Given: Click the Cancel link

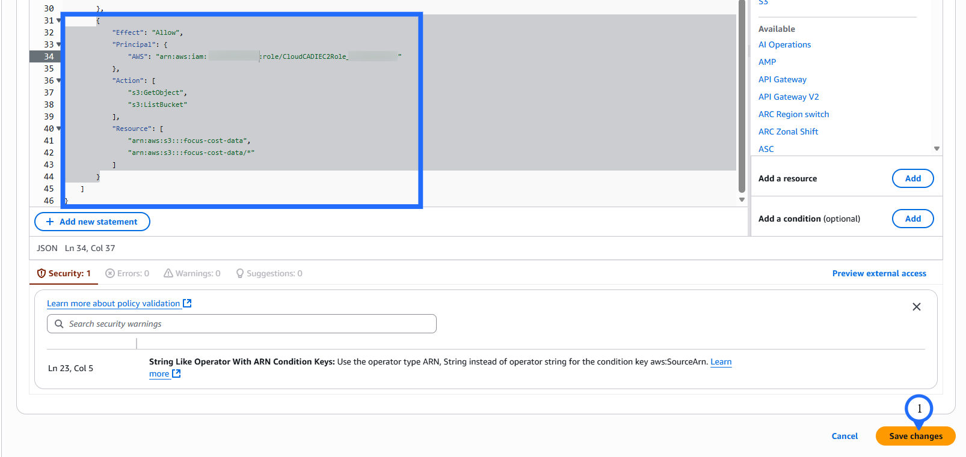Looking at the screenshot, I should click(x=844, y=436).
